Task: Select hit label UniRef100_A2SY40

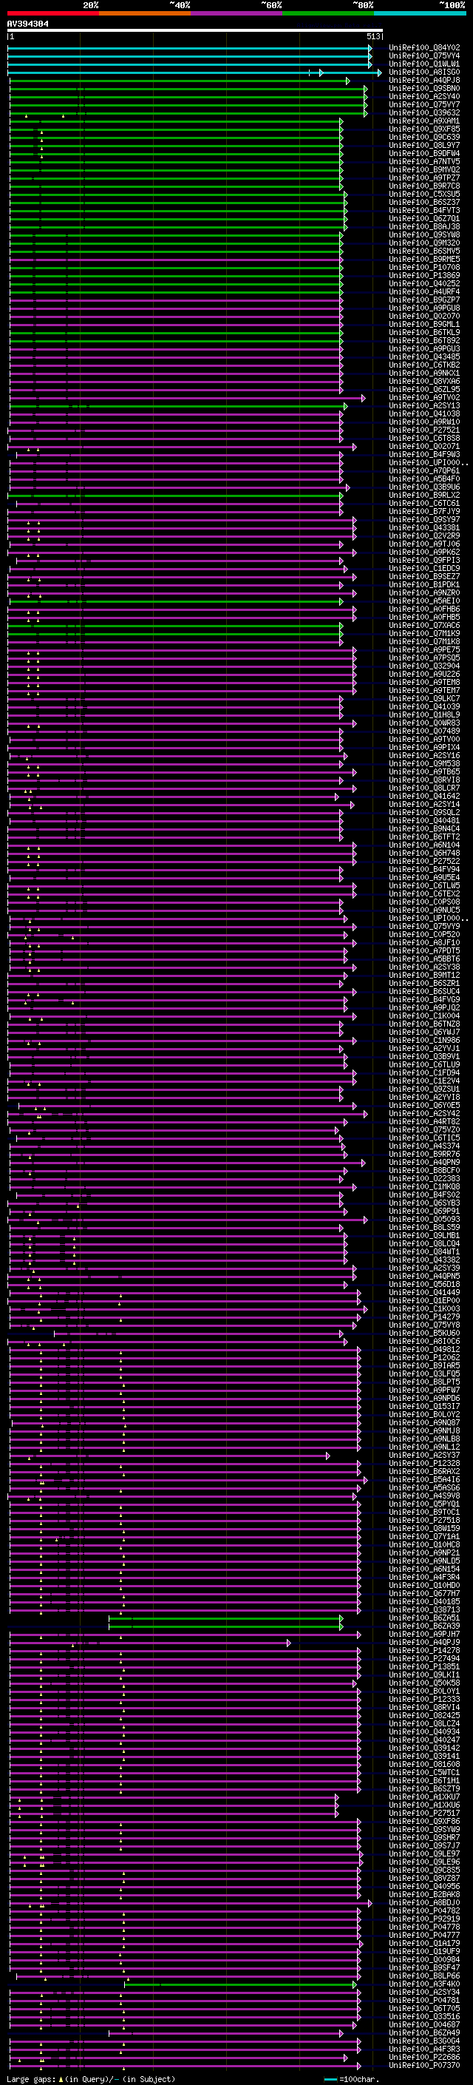Action: coord(424,96)
